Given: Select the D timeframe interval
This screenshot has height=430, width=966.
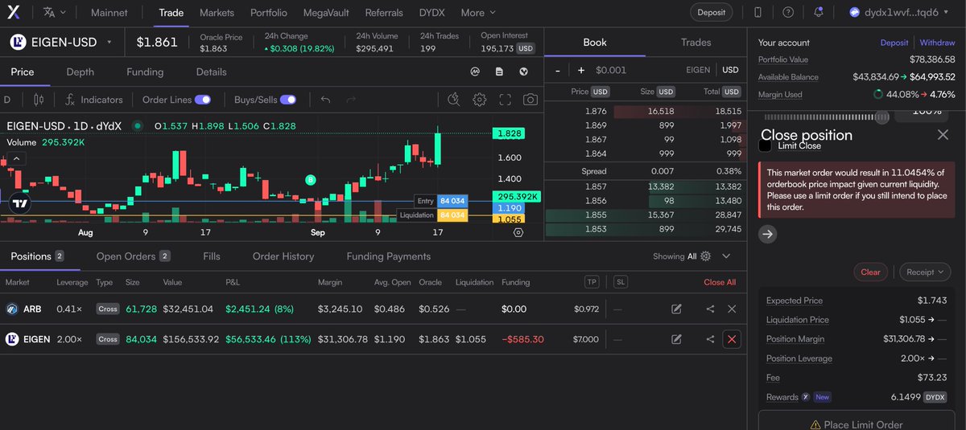Looking at the screenshot, I should click(7, 100).
